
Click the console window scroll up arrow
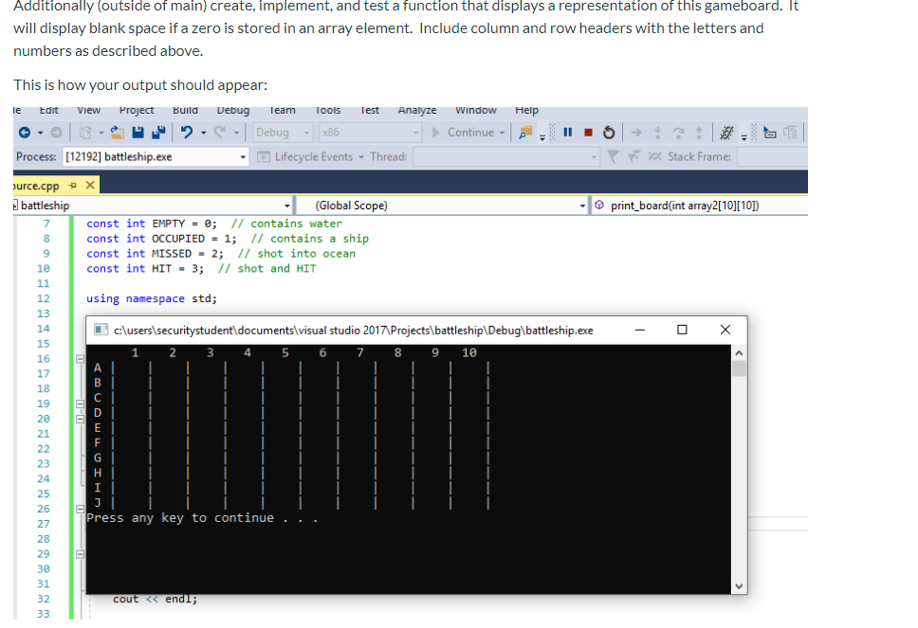[x=739, y=352]
